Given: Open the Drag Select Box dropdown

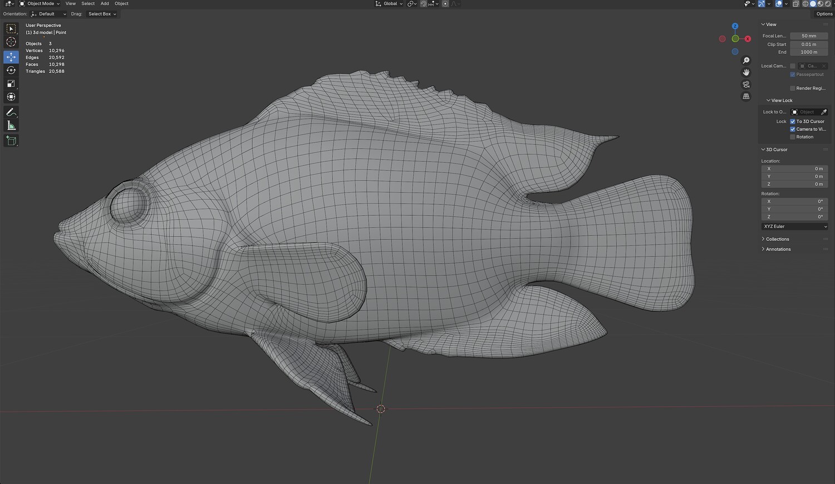Looking at the screenshot, I should point(101,14).
